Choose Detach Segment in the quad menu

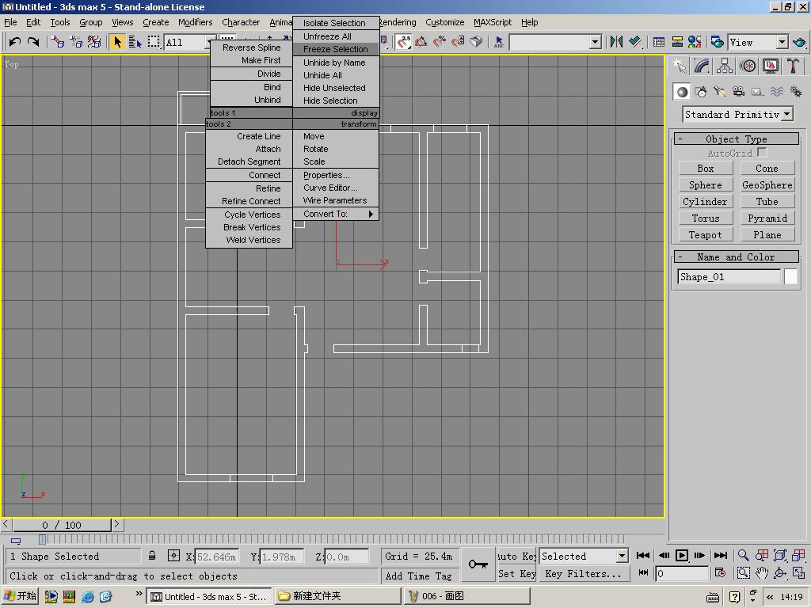249,161
